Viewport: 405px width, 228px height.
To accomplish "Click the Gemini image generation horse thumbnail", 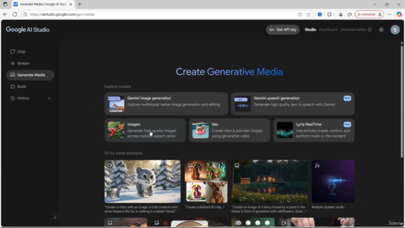I will pyautogui.click(x=116, y=104).
